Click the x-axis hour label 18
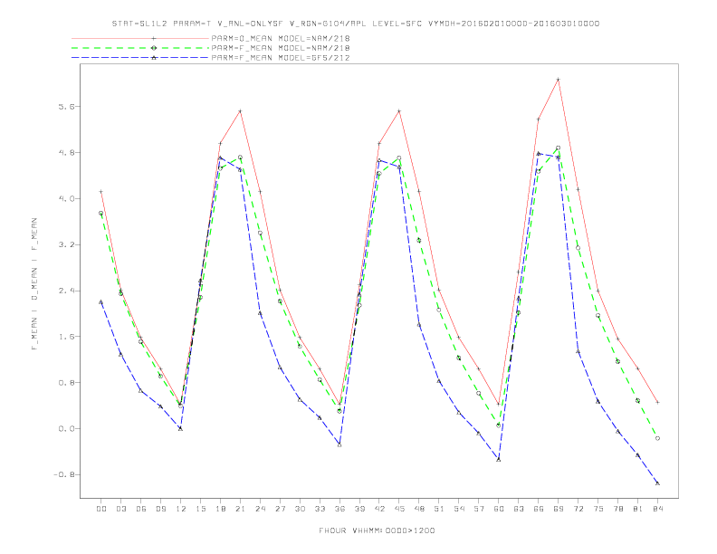The image size is (717, 554). click(x=220, y=509)
